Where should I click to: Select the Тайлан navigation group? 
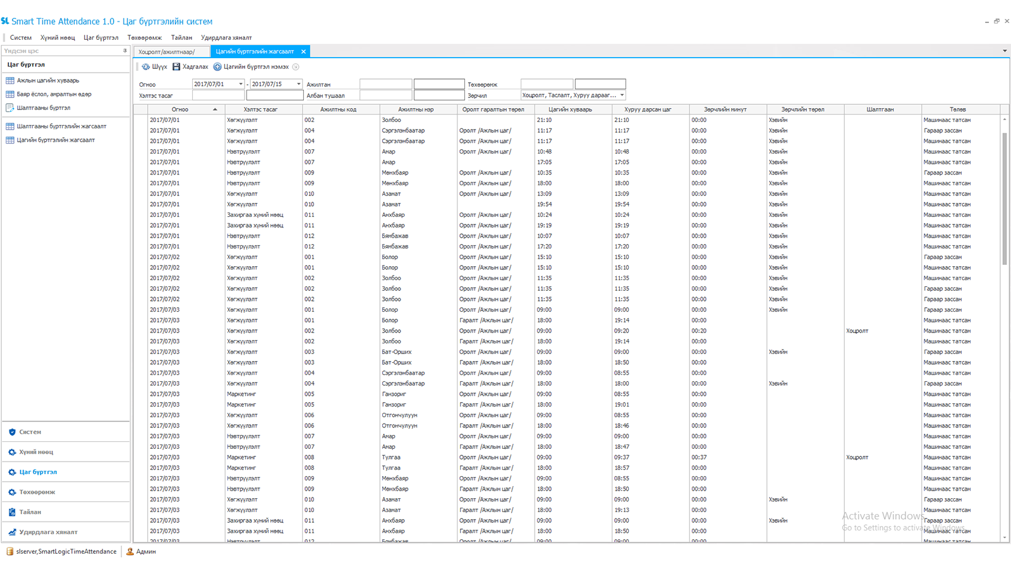point(66,512)
